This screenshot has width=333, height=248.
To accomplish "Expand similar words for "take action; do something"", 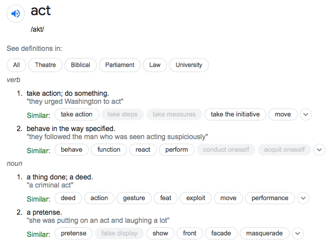I will click(306, 114).
